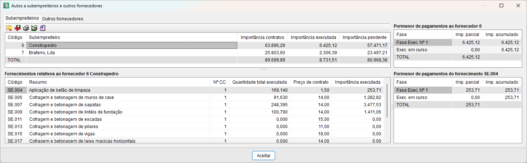The width and height of the screenshot is (527, 163).
Task: Switch to the Outros fornecedores tab
Action: coord(62,19)
